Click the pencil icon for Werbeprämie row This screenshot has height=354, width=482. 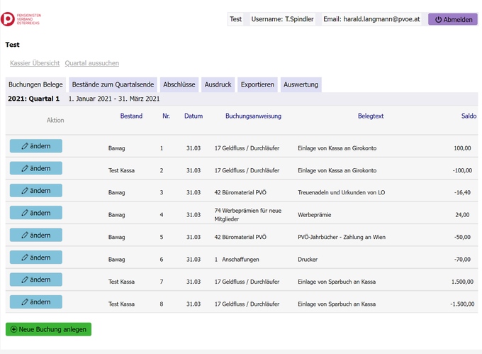[25, 213]
